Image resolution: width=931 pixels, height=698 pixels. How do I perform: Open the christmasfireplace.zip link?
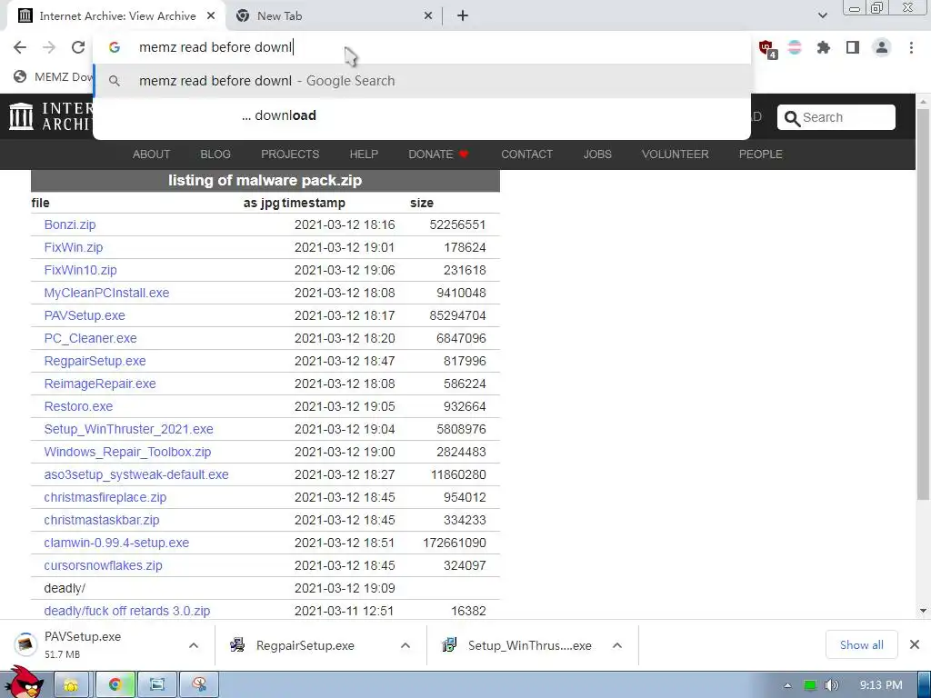[105, 497]
